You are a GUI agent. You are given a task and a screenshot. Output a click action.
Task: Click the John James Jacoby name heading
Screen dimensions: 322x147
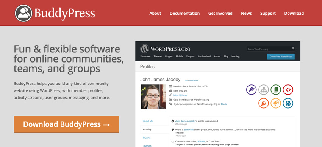[160, 79]
